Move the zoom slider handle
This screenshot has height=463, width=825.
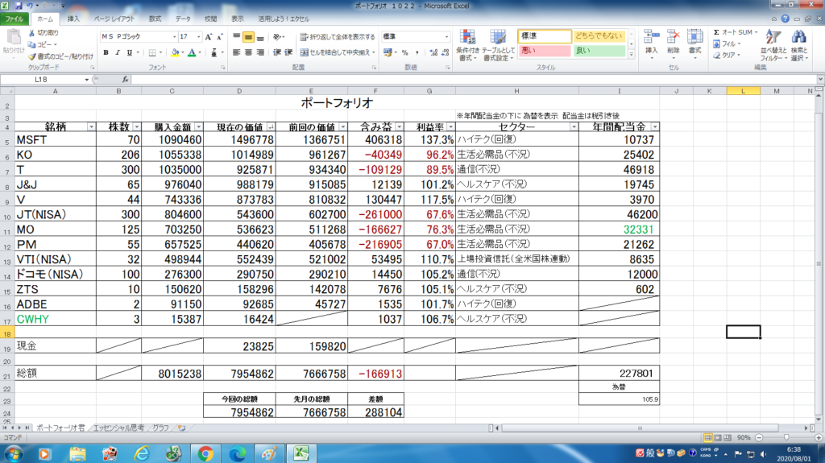786,438
